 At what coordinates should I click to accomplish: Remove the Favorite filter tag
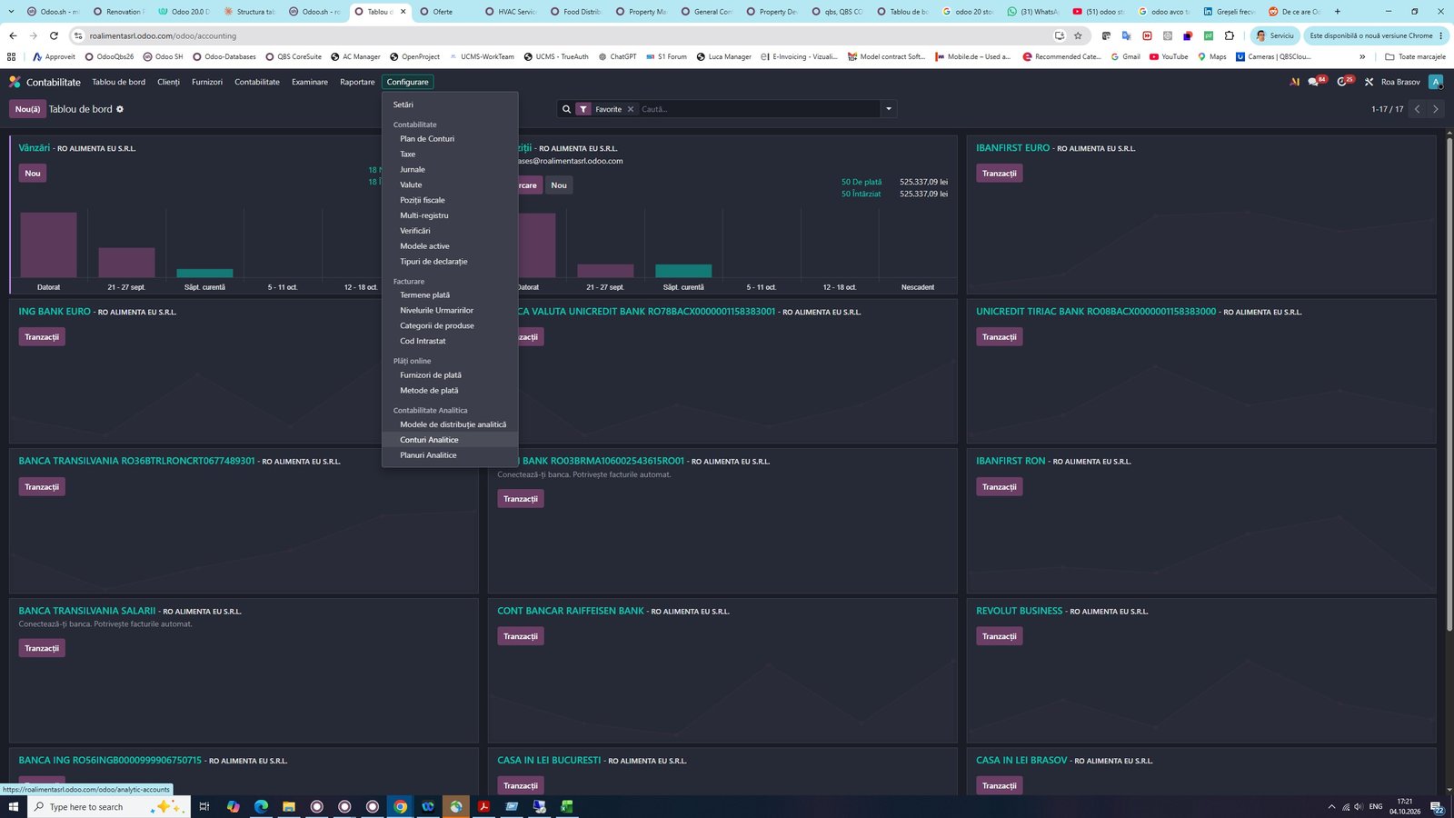631,109
